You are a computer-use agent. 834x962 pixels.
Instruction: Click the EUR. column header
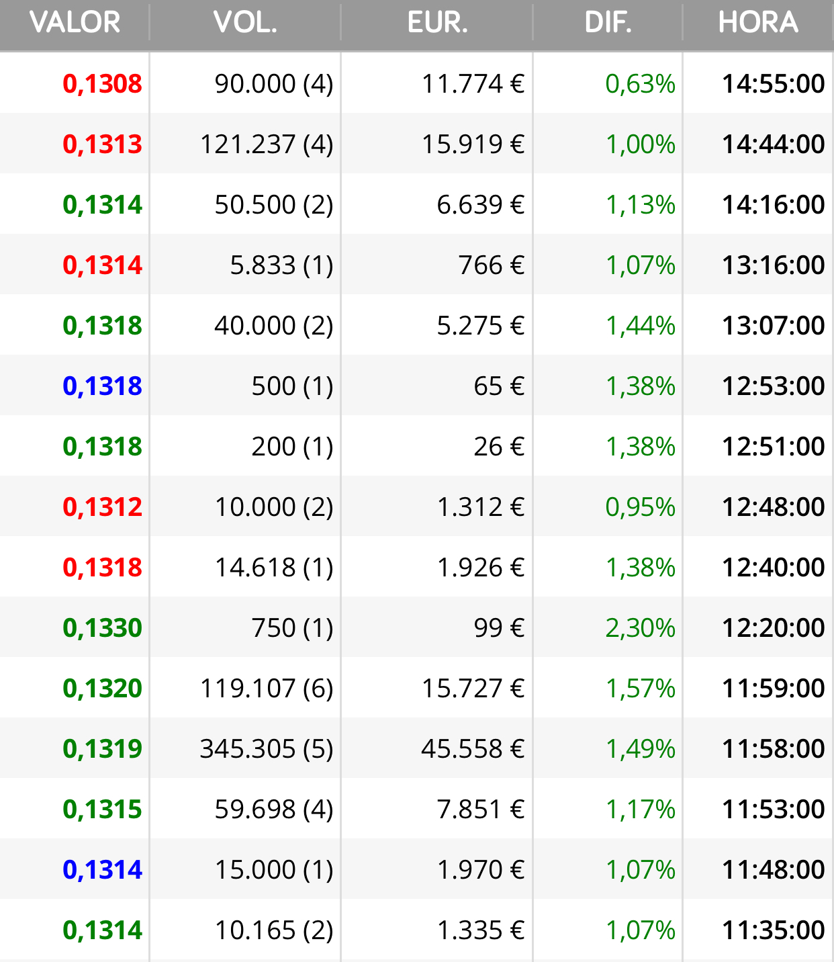(437, 23)
